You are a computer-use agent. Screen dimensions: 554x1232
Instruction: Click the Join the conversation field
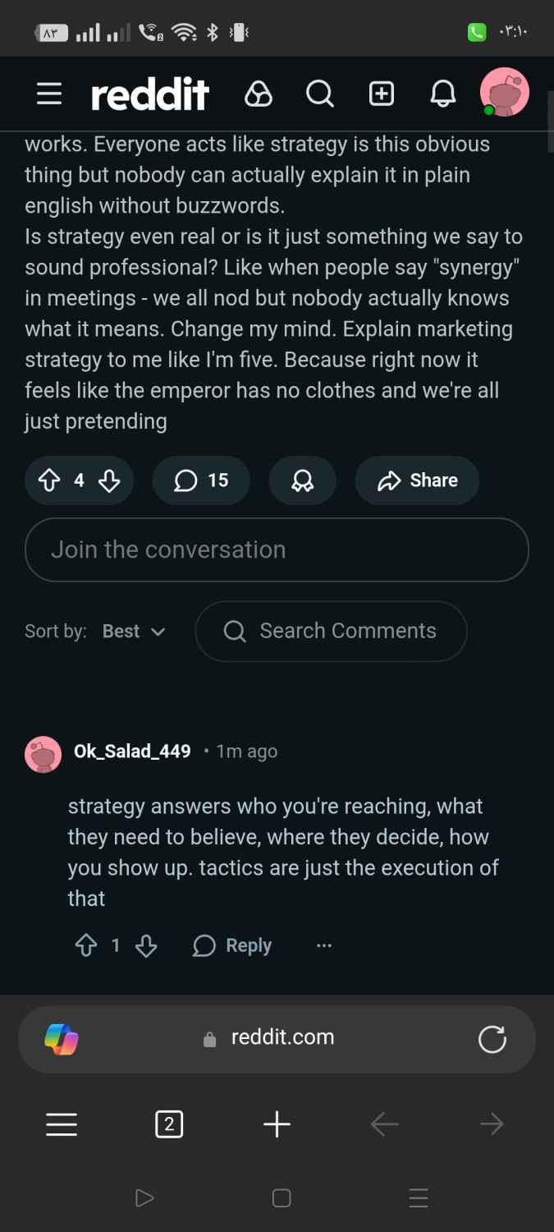(277, 549)
